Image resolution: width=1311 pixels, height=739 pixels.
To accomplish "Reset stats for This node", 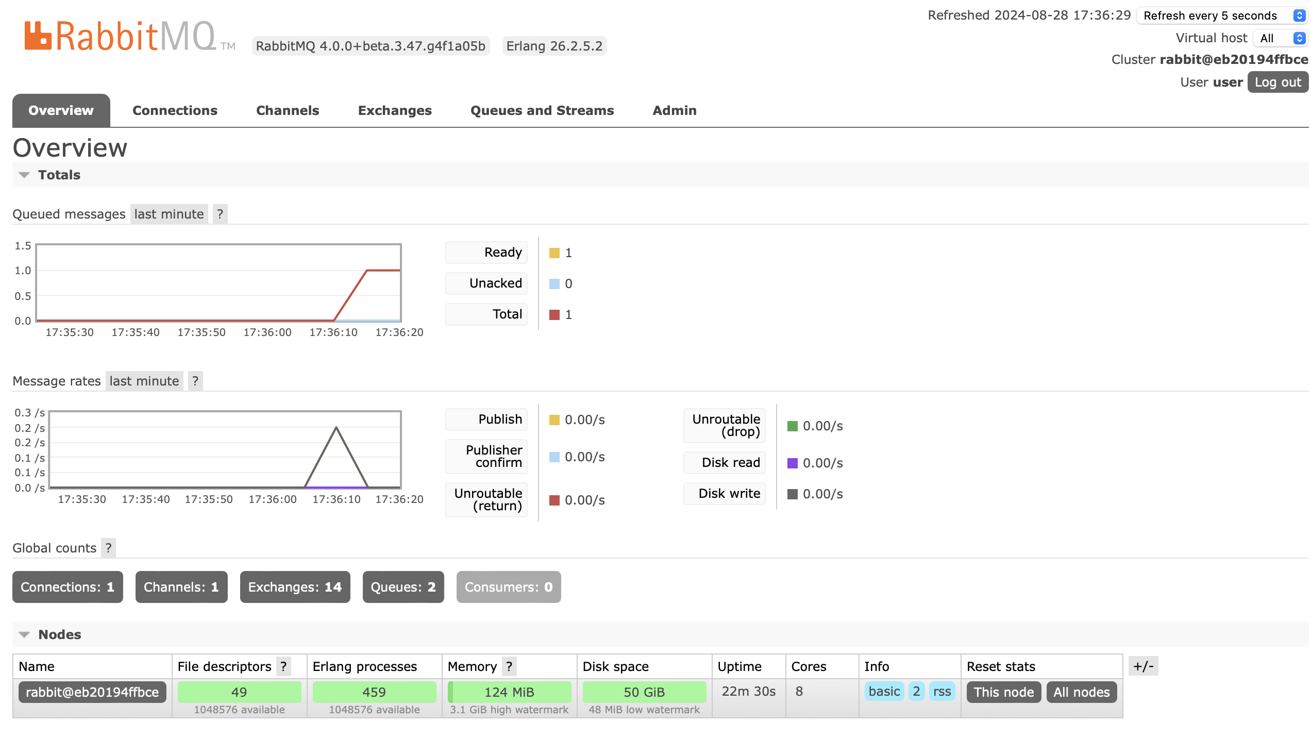I will coord(1004,692).
